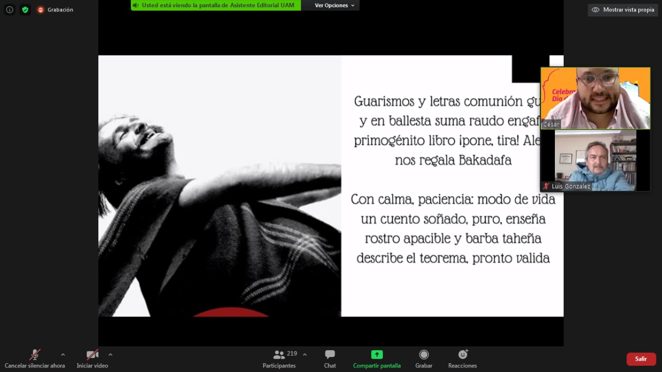Click the black-and-white photo on shared slide

click(220, 186)
